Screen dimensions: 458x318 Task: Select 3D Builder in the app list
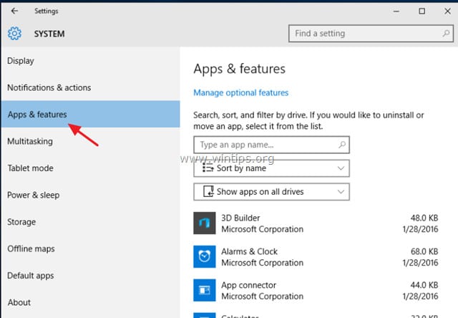pyautogui.click(x=316, y=223)
